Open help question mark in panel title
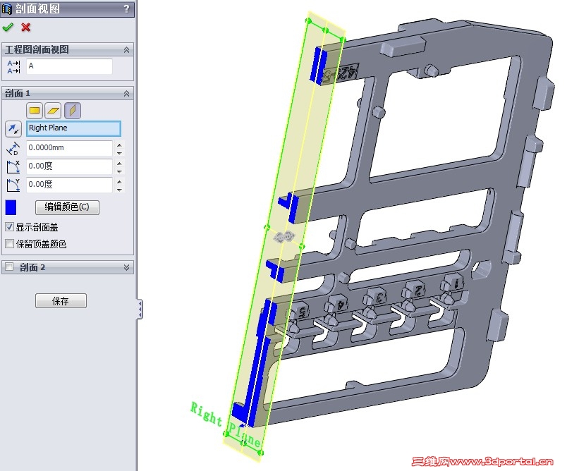This screenshot has height=471, width=567. point(126,8)
